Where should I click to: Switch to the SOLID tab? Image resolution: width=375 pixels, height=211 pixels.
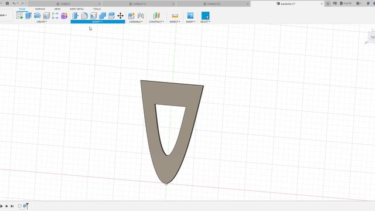(x=22, y=9)
